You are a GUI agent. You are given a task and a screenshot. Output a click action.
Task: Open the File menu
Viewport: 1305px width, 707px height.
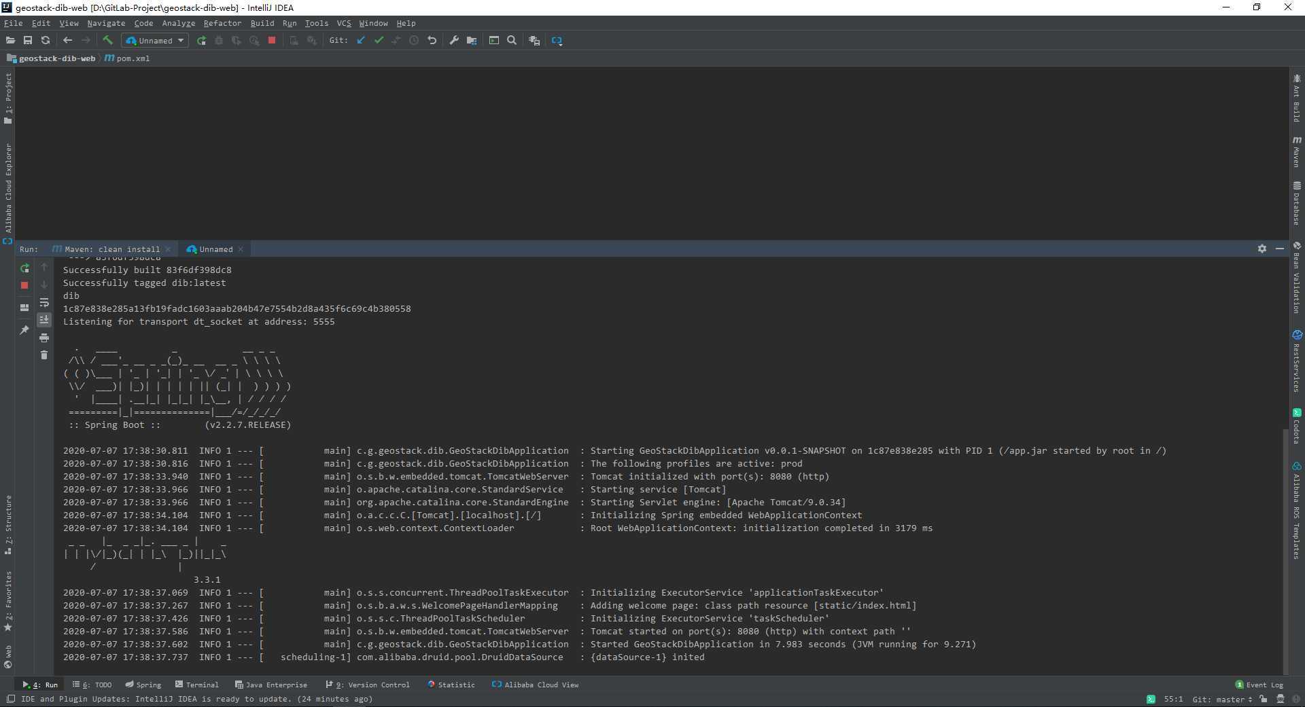click(13, 23)
